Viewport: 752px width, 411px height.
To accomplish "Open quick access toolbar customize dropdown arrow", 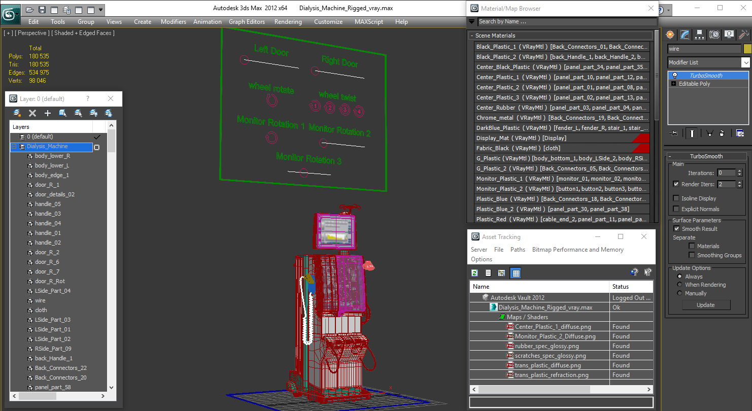I will click(x=101, y=10).
